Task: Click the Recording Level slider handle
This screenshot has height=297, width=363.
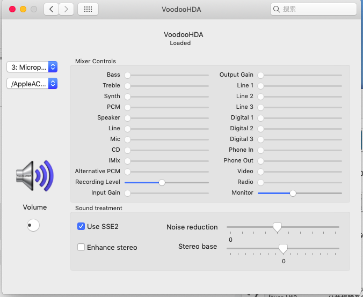Action: click(162, 183)
